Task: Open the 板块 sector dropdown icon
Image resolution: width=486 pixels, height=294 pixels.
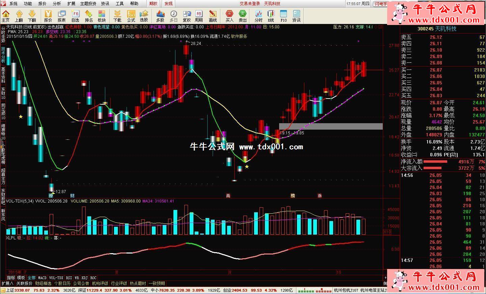Action: (102, 16)
